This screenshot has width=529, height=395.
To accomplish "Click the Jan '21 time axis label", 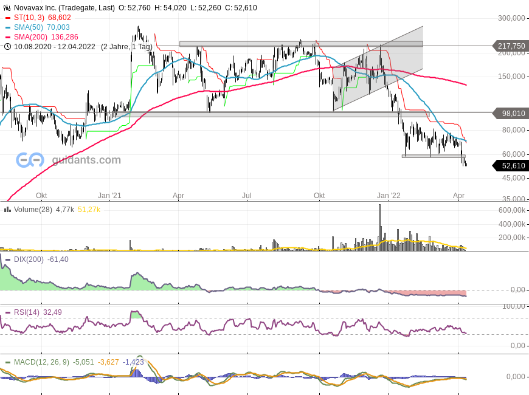I will tap(109, 196).
